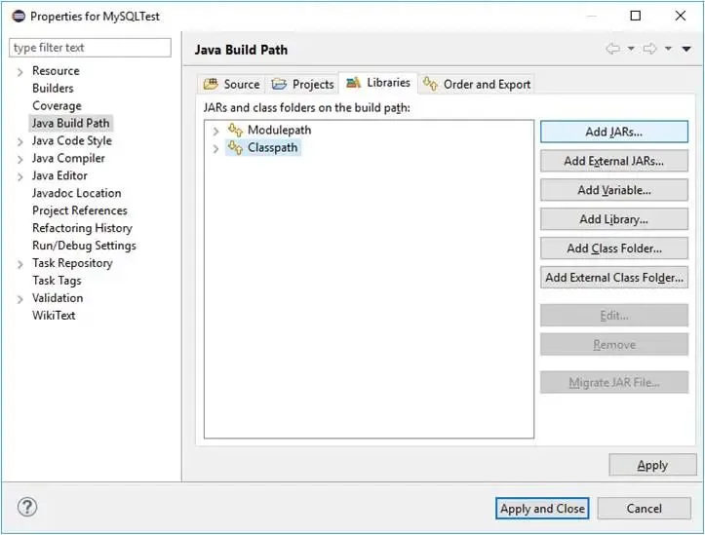Click Add External JARs... button
This screenshot has height=535, width=705.
(x=614, y=161)
